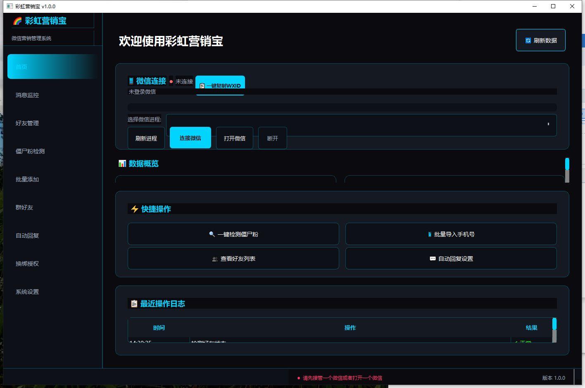Click the refresh icon in 刷新数据
The image size is (585, 388).
click(x=528, y=40)
